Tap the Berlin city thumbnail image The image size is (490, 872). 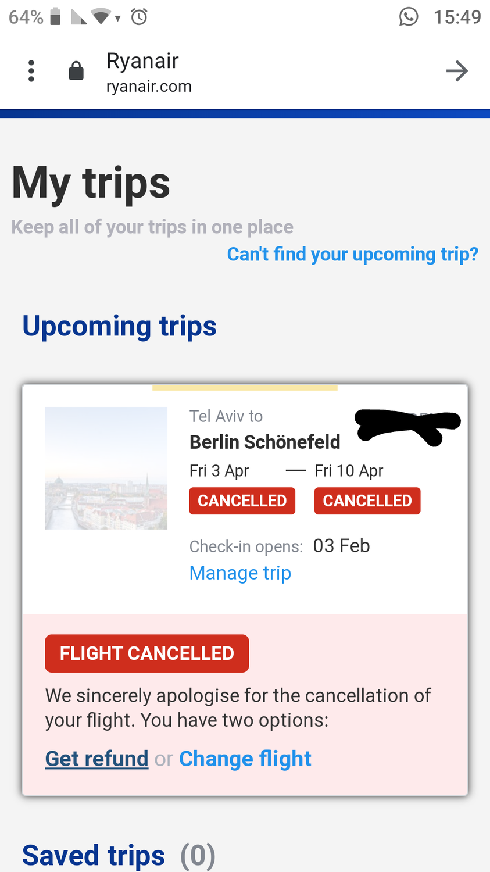(106, 468)
